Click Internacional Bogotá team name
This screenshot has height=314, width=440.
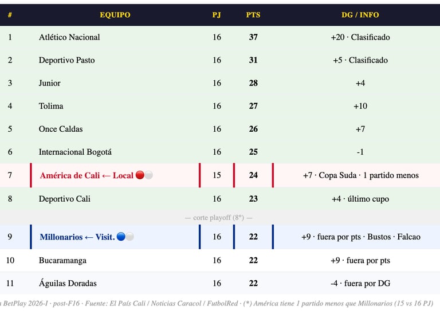[75, 152]
